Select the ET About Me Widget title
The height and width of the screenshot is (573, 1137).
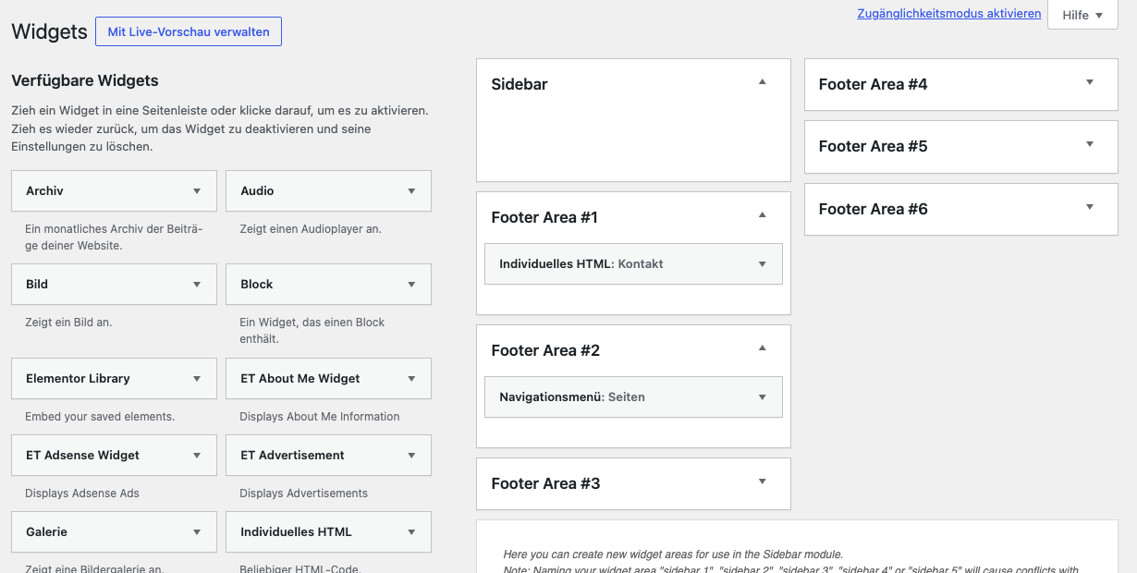pos(300,378)
